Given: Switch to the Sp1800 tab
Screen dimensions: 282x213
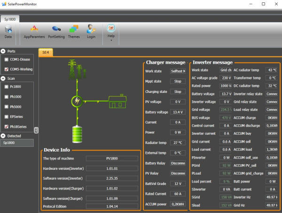Looking at the screenshot, I should tap(9, 19).
